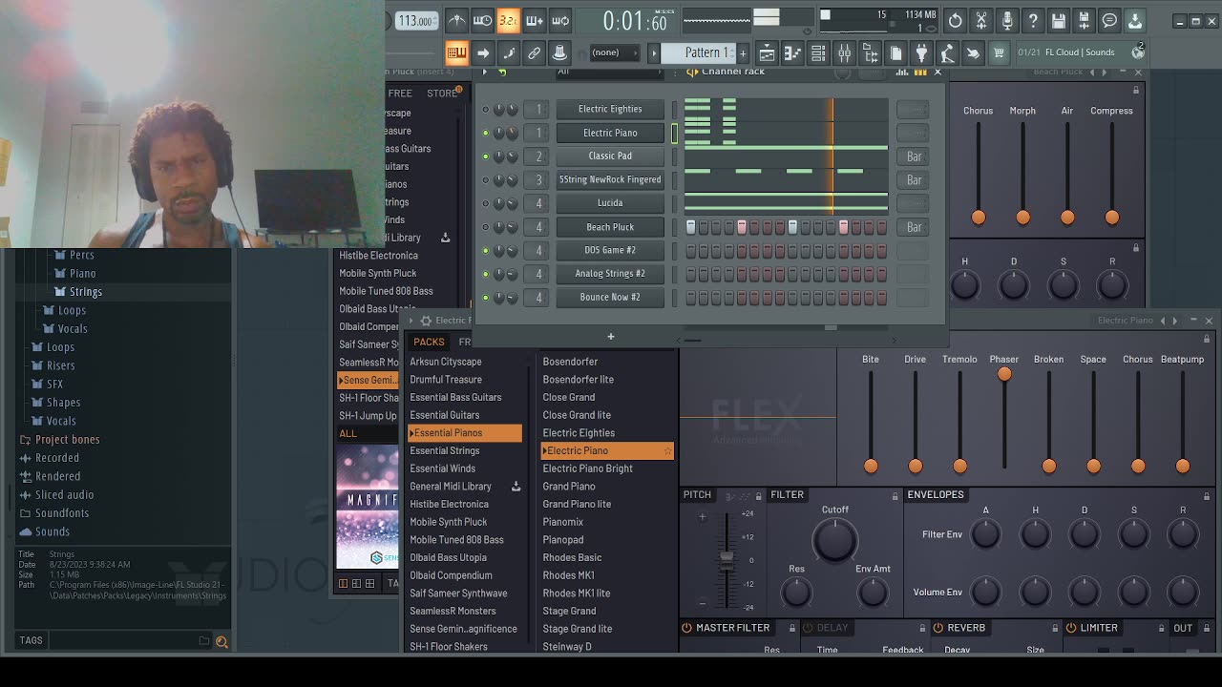The height and width of the screenshot is (687, 1222).
Task: Open the mixer view icon
Action: coord(844,53)
